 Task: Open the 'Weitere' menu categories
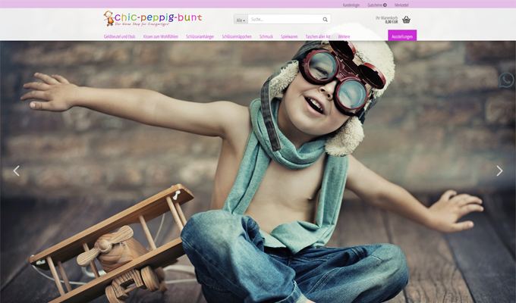click(x=344, y=36)
